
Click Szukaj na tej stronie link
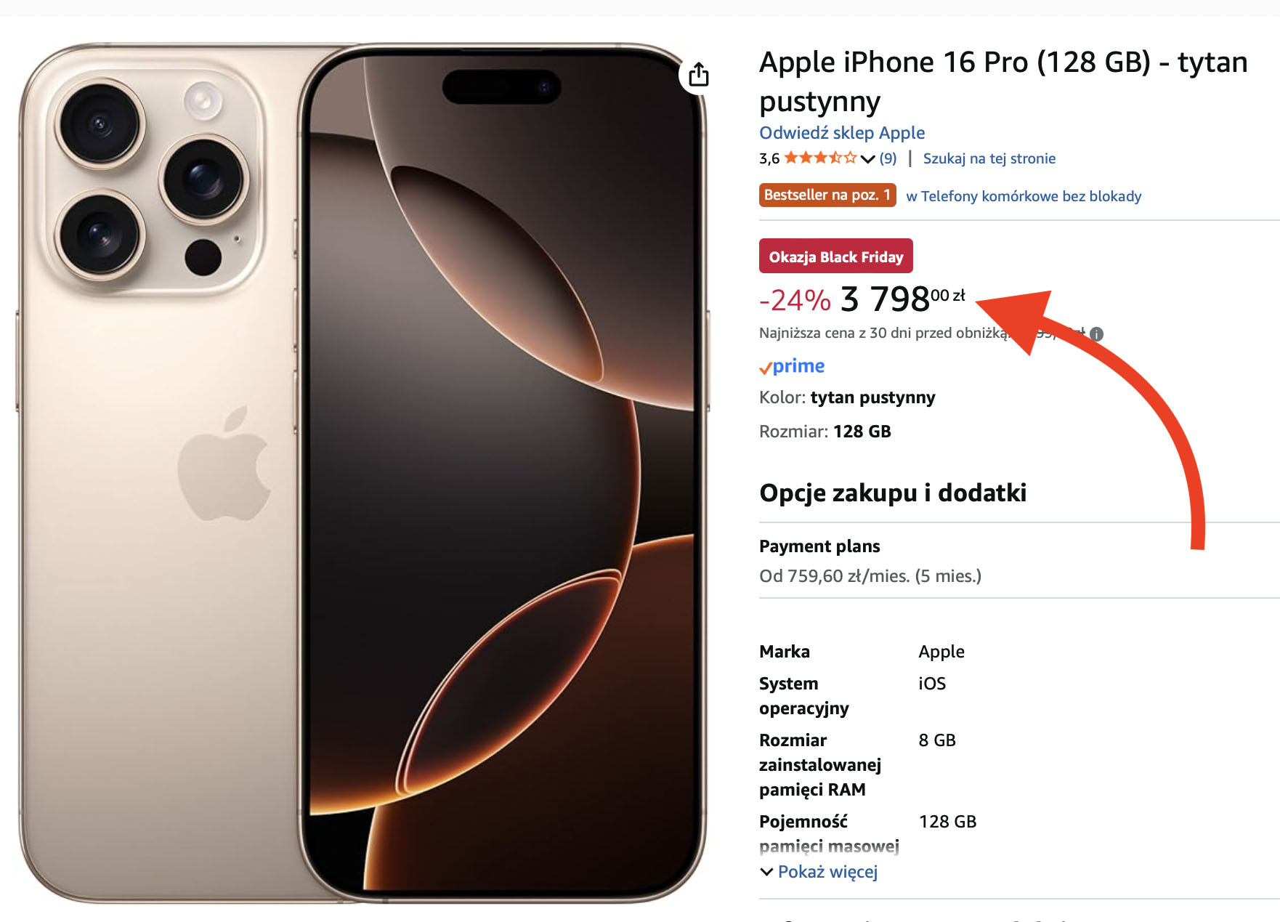click(989, 158)
